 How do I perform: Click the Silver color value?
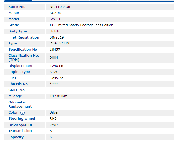click(54, 112)
